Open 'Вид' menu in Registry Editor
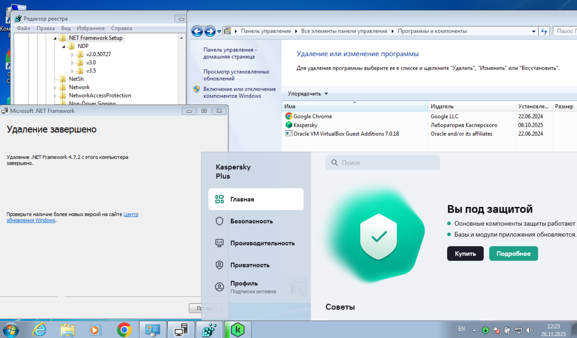 pos(66,28)
